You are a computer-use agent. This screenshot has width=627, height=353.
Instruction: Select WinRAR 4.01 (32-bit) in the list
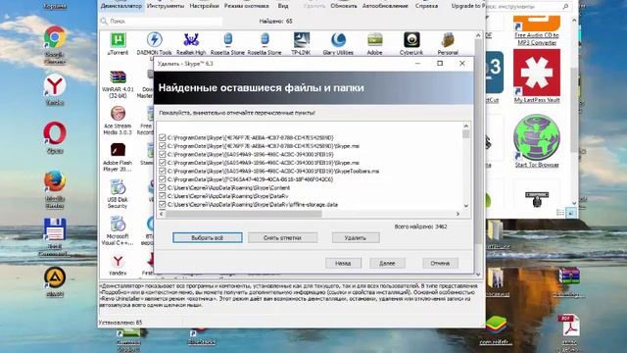click(x=118, y=84)
